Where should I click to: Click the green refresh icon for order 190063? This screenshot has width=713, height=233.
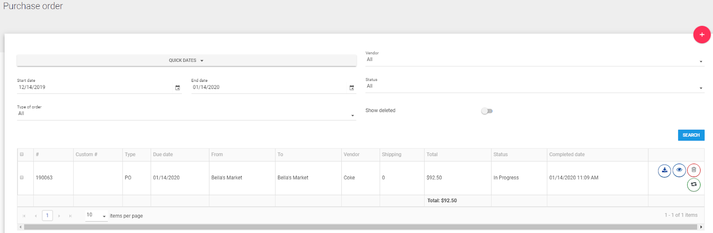point(694,185)
